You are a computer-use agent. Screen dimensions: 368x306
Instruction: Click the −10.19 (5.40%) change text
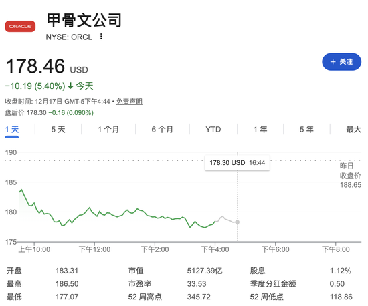pos(35,86)
